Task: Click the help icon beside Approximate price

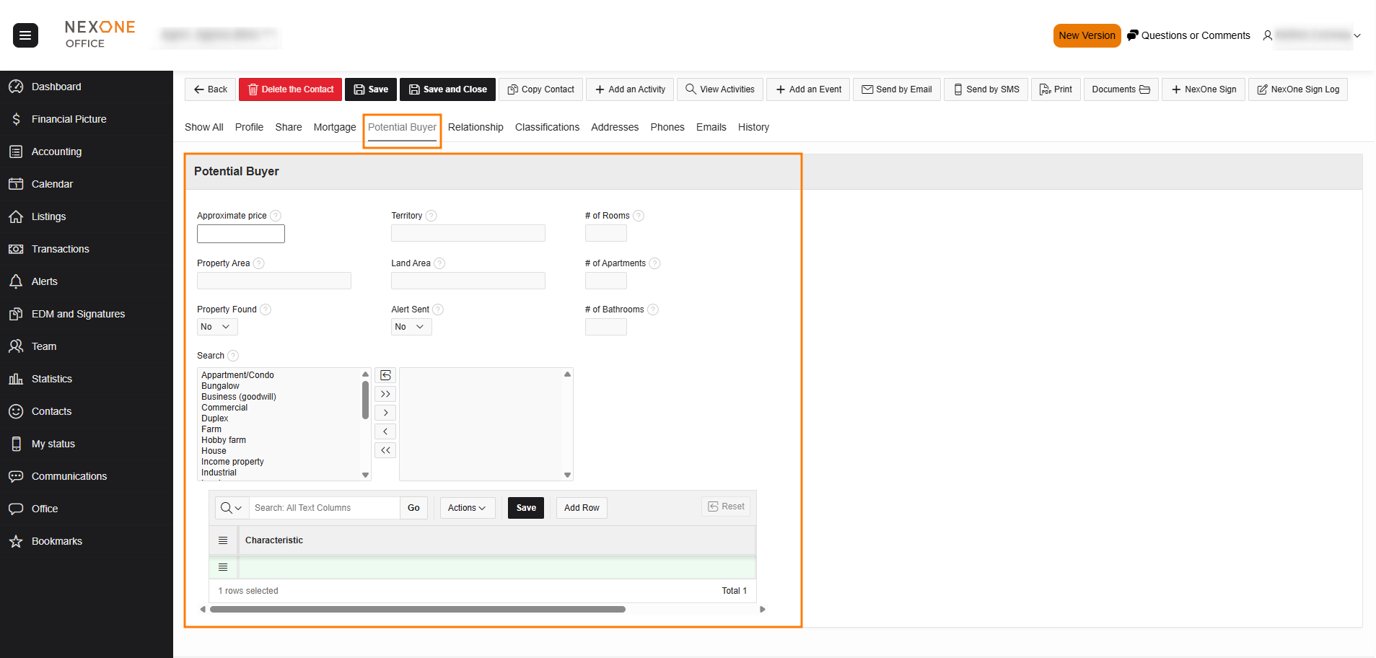Action: click(276, 216)
